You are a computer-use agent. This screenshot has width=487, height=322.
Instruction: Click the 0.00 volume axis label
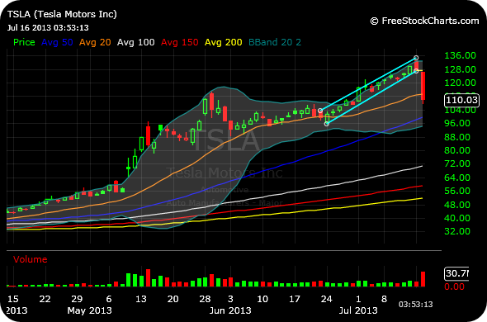pyautogui.click(x=454, y=286)
